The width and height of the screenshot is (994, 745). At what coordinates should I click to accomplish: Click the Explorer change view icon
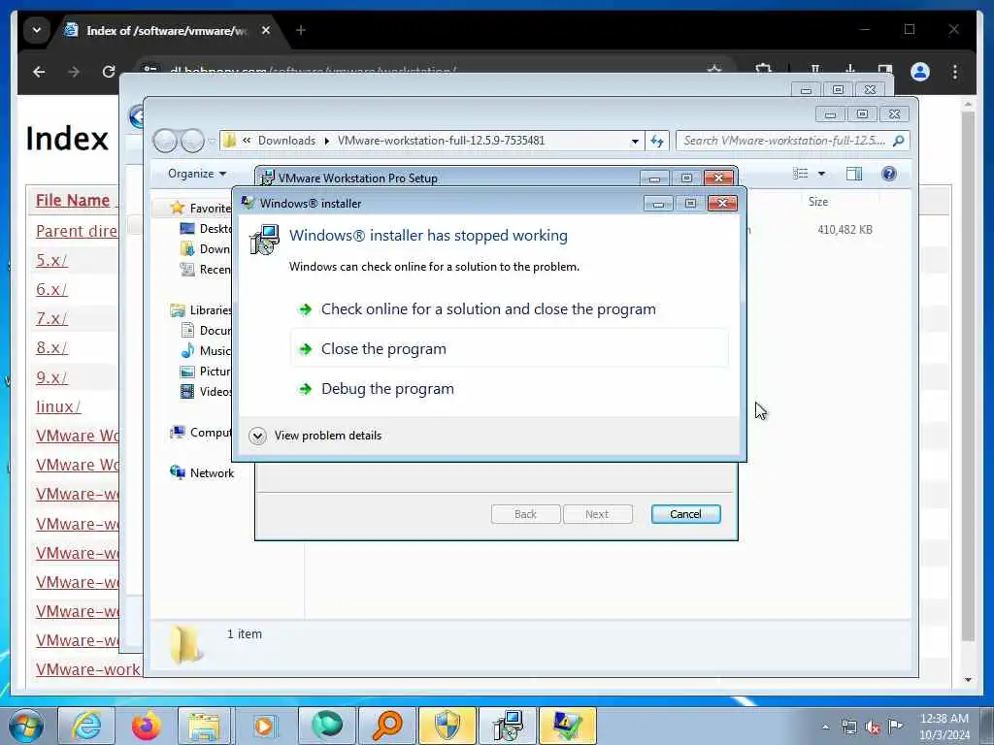[800, 174]
